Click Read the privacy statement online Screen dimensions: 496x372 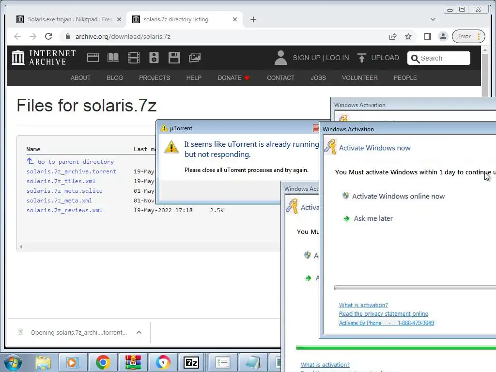pyautogui.click(x=384, y=314)
